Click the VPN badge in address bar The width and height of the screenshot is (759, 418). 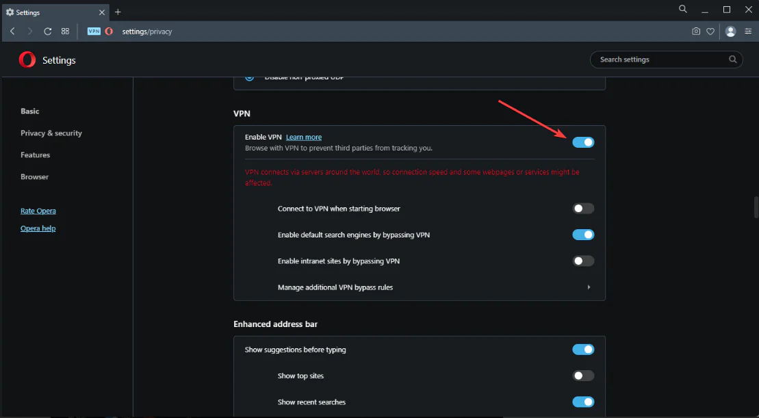tap(94, 31)
